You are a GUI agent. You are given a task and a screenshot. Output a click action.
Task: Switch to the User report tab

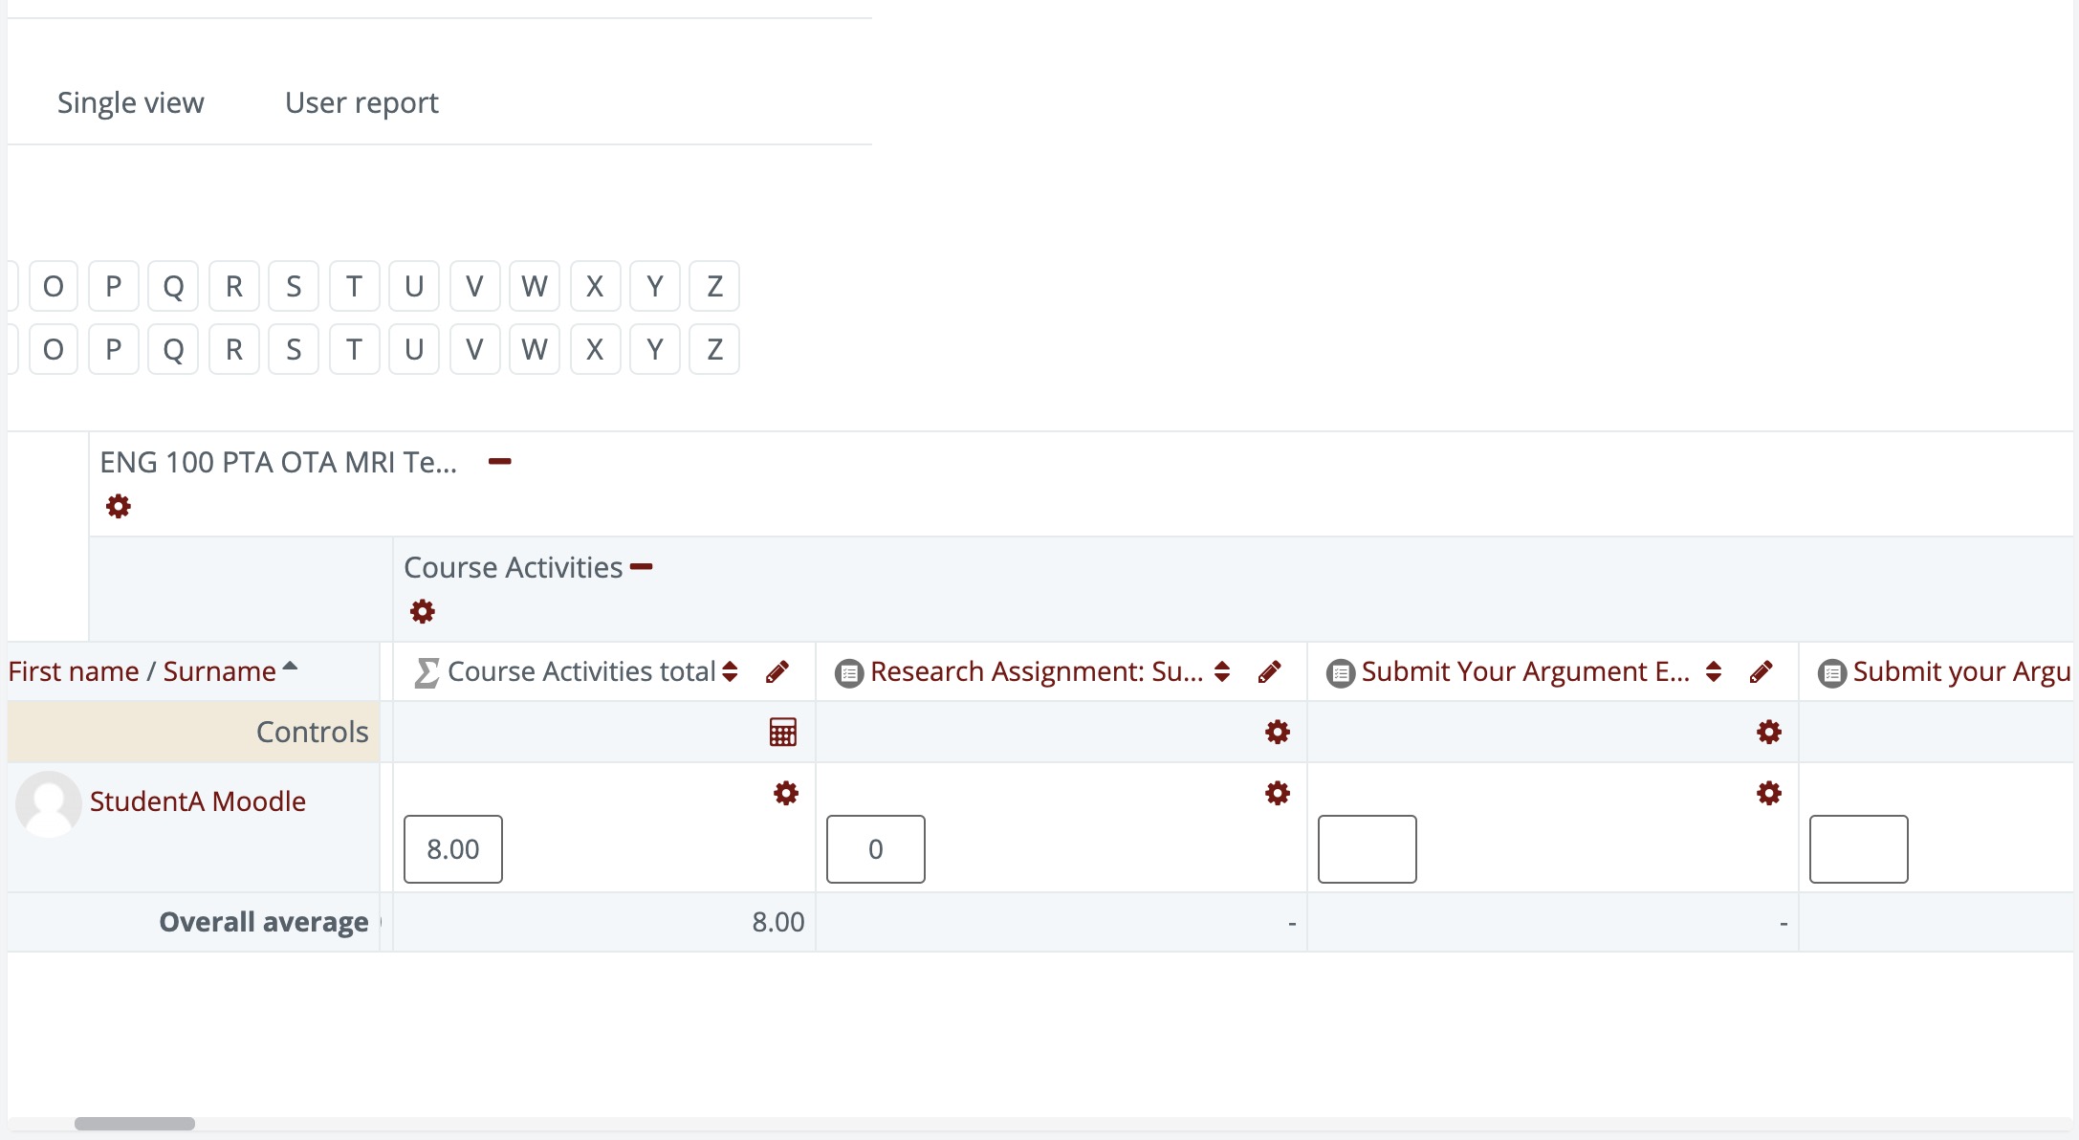361,102
